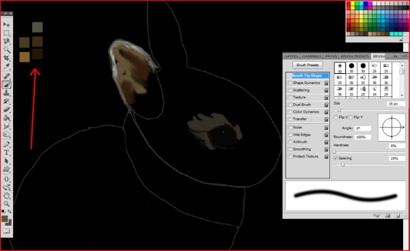Toggle lock icon beside Shape Dynamics

point(327,83)
